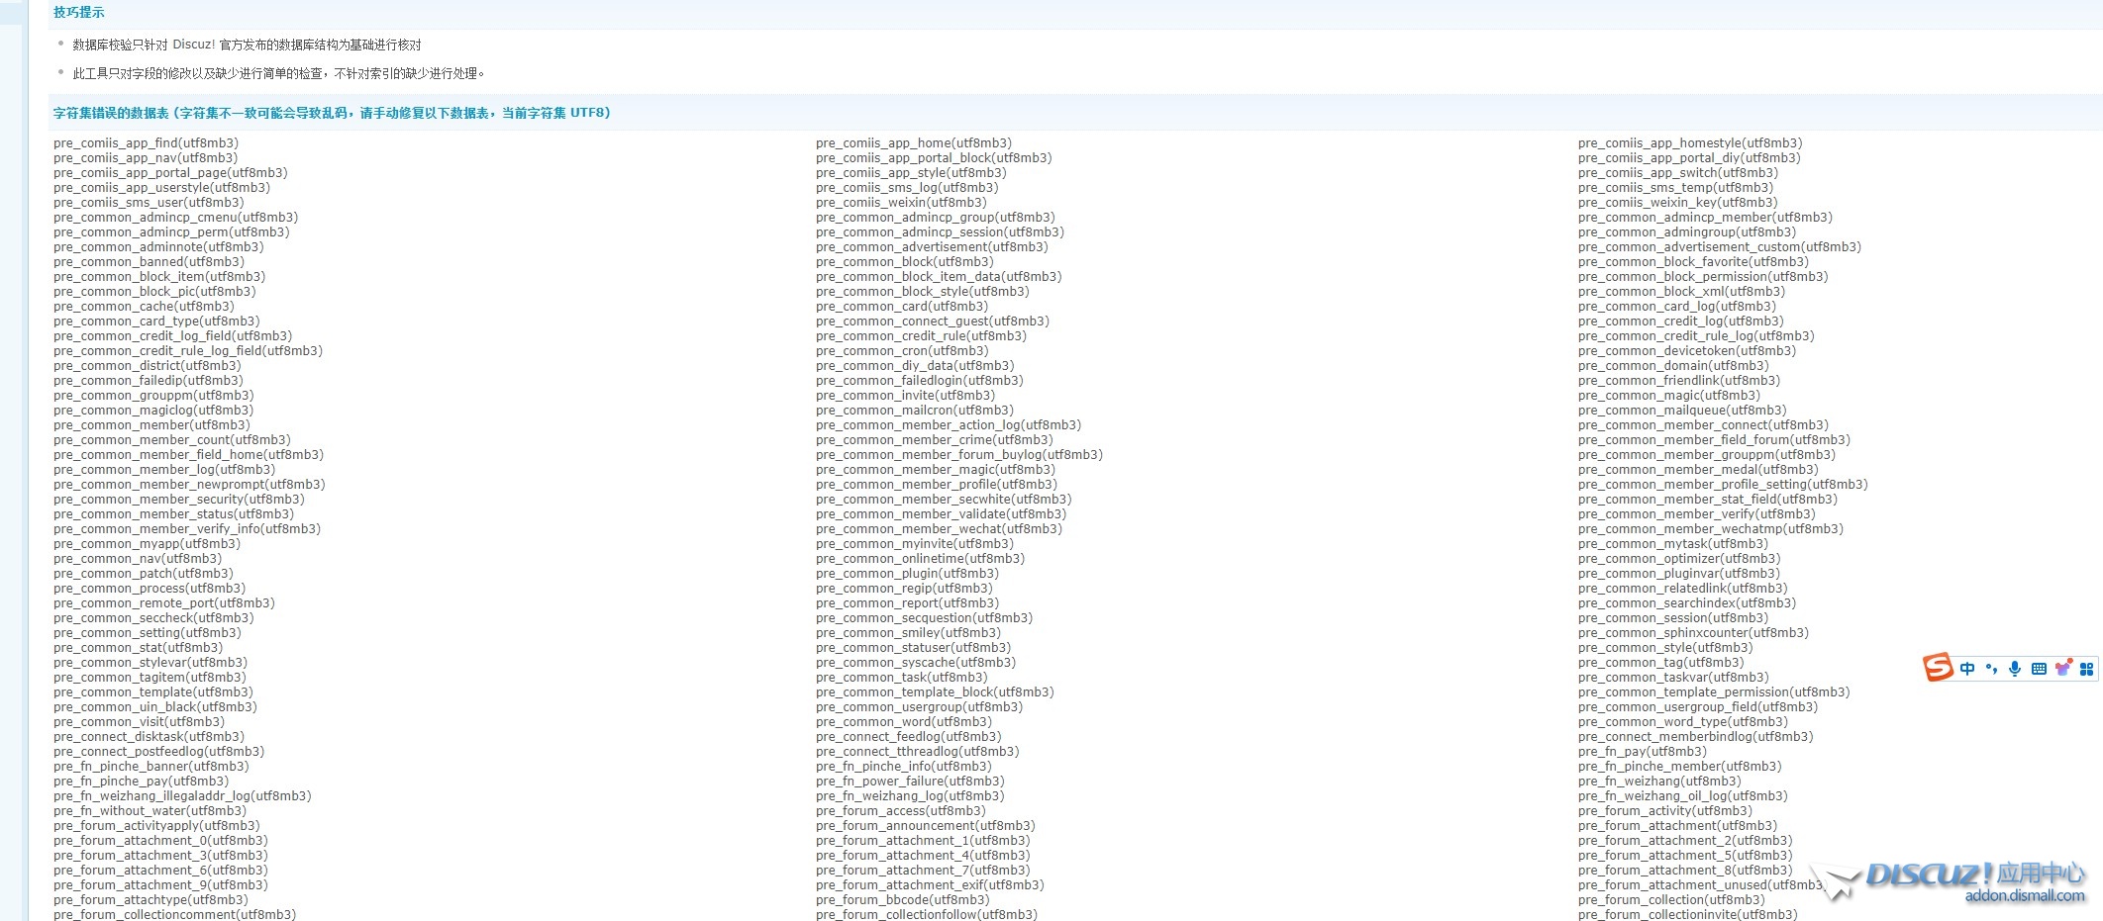The width and height of the screenshot is (2103, 921).
Task: Select pre_comiis_app_homestyle table entry
Action: pyautogui.click(x=1689, y=143)
